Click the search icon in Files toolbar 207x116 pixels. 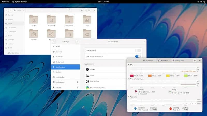point(70,10)
